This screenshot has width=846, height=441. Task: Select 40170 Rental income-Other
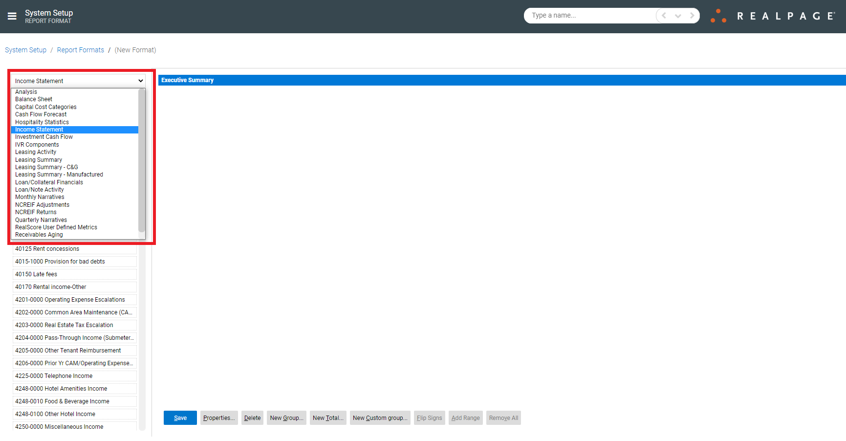74,287
